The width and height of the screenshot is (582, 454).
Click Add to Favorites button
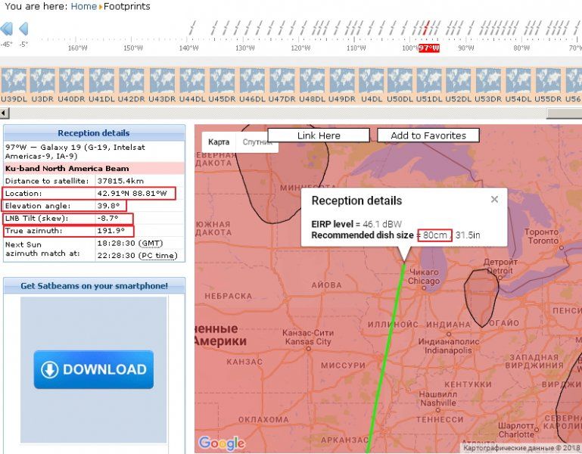point(428,135)
